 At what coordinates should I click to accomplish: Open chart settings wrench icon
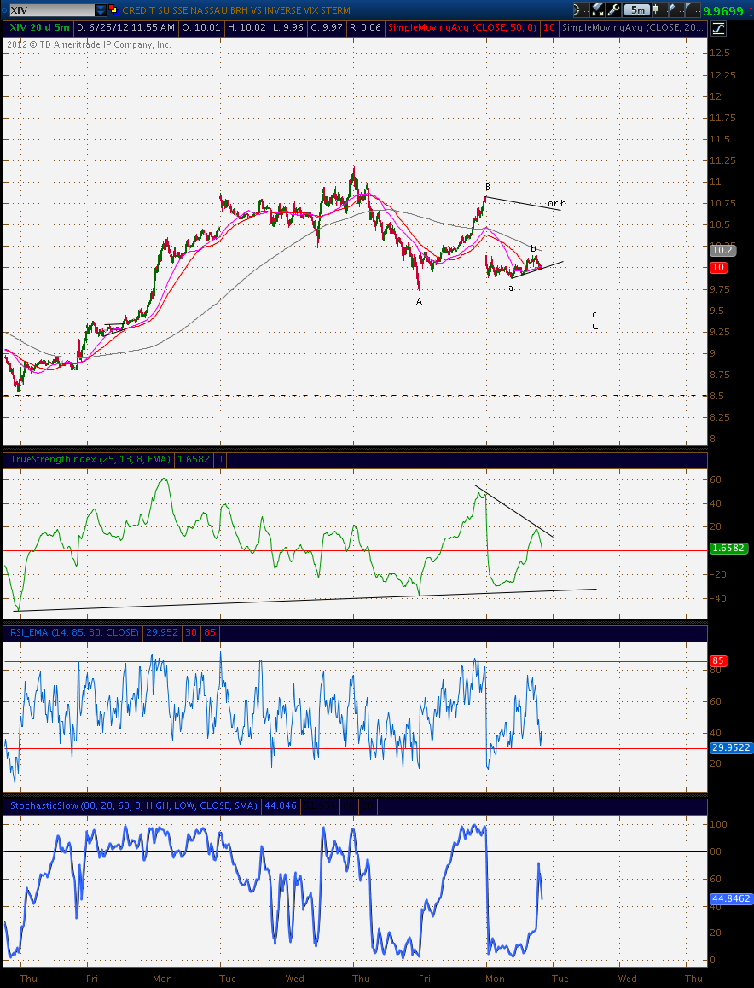pos(614,10)
